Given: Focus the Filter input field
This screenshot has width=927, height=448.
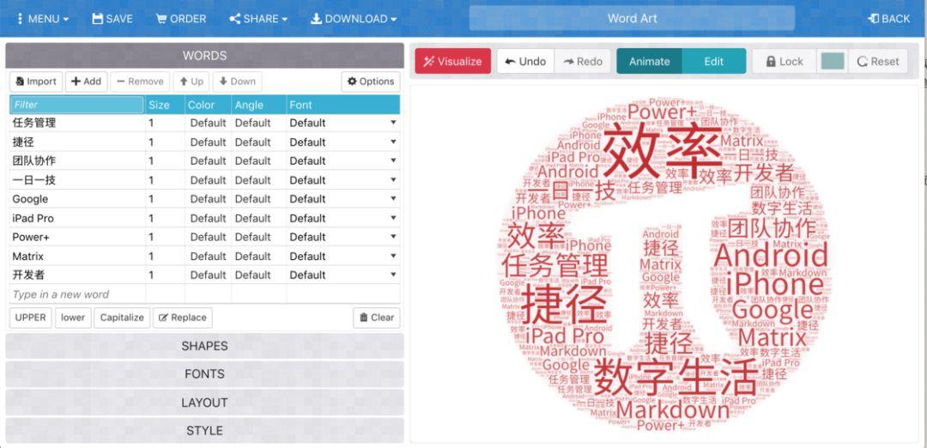Looking at the screenshot, I should (77, 105).
